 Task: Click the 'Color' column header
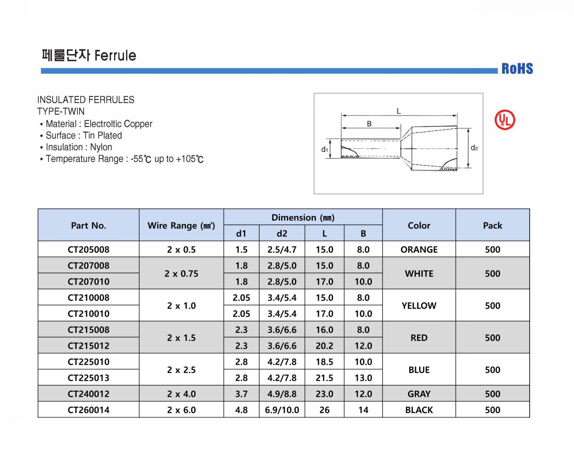[419, 225]
